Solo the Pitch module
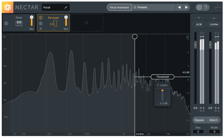Viewport: 224px width, 138px height. pyautogui.click(x=6, y=23)
